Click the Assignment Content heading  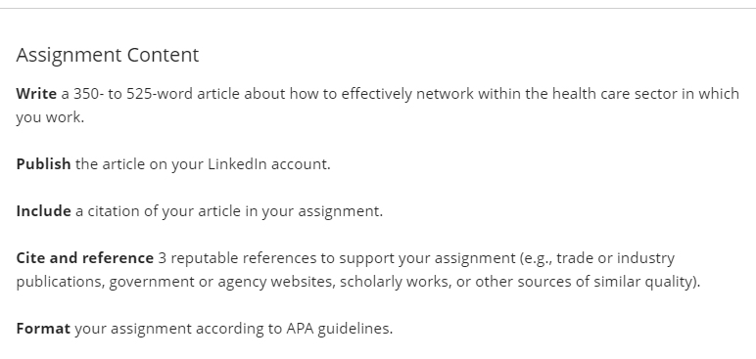point(108,56)
